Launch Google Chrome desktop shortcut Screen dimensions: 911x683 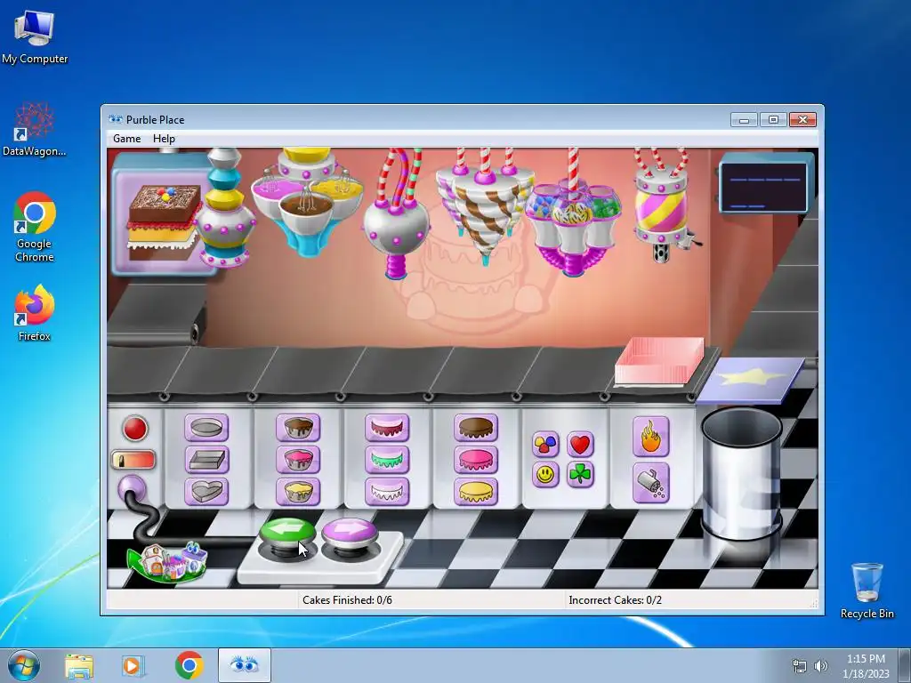point(35,227)
